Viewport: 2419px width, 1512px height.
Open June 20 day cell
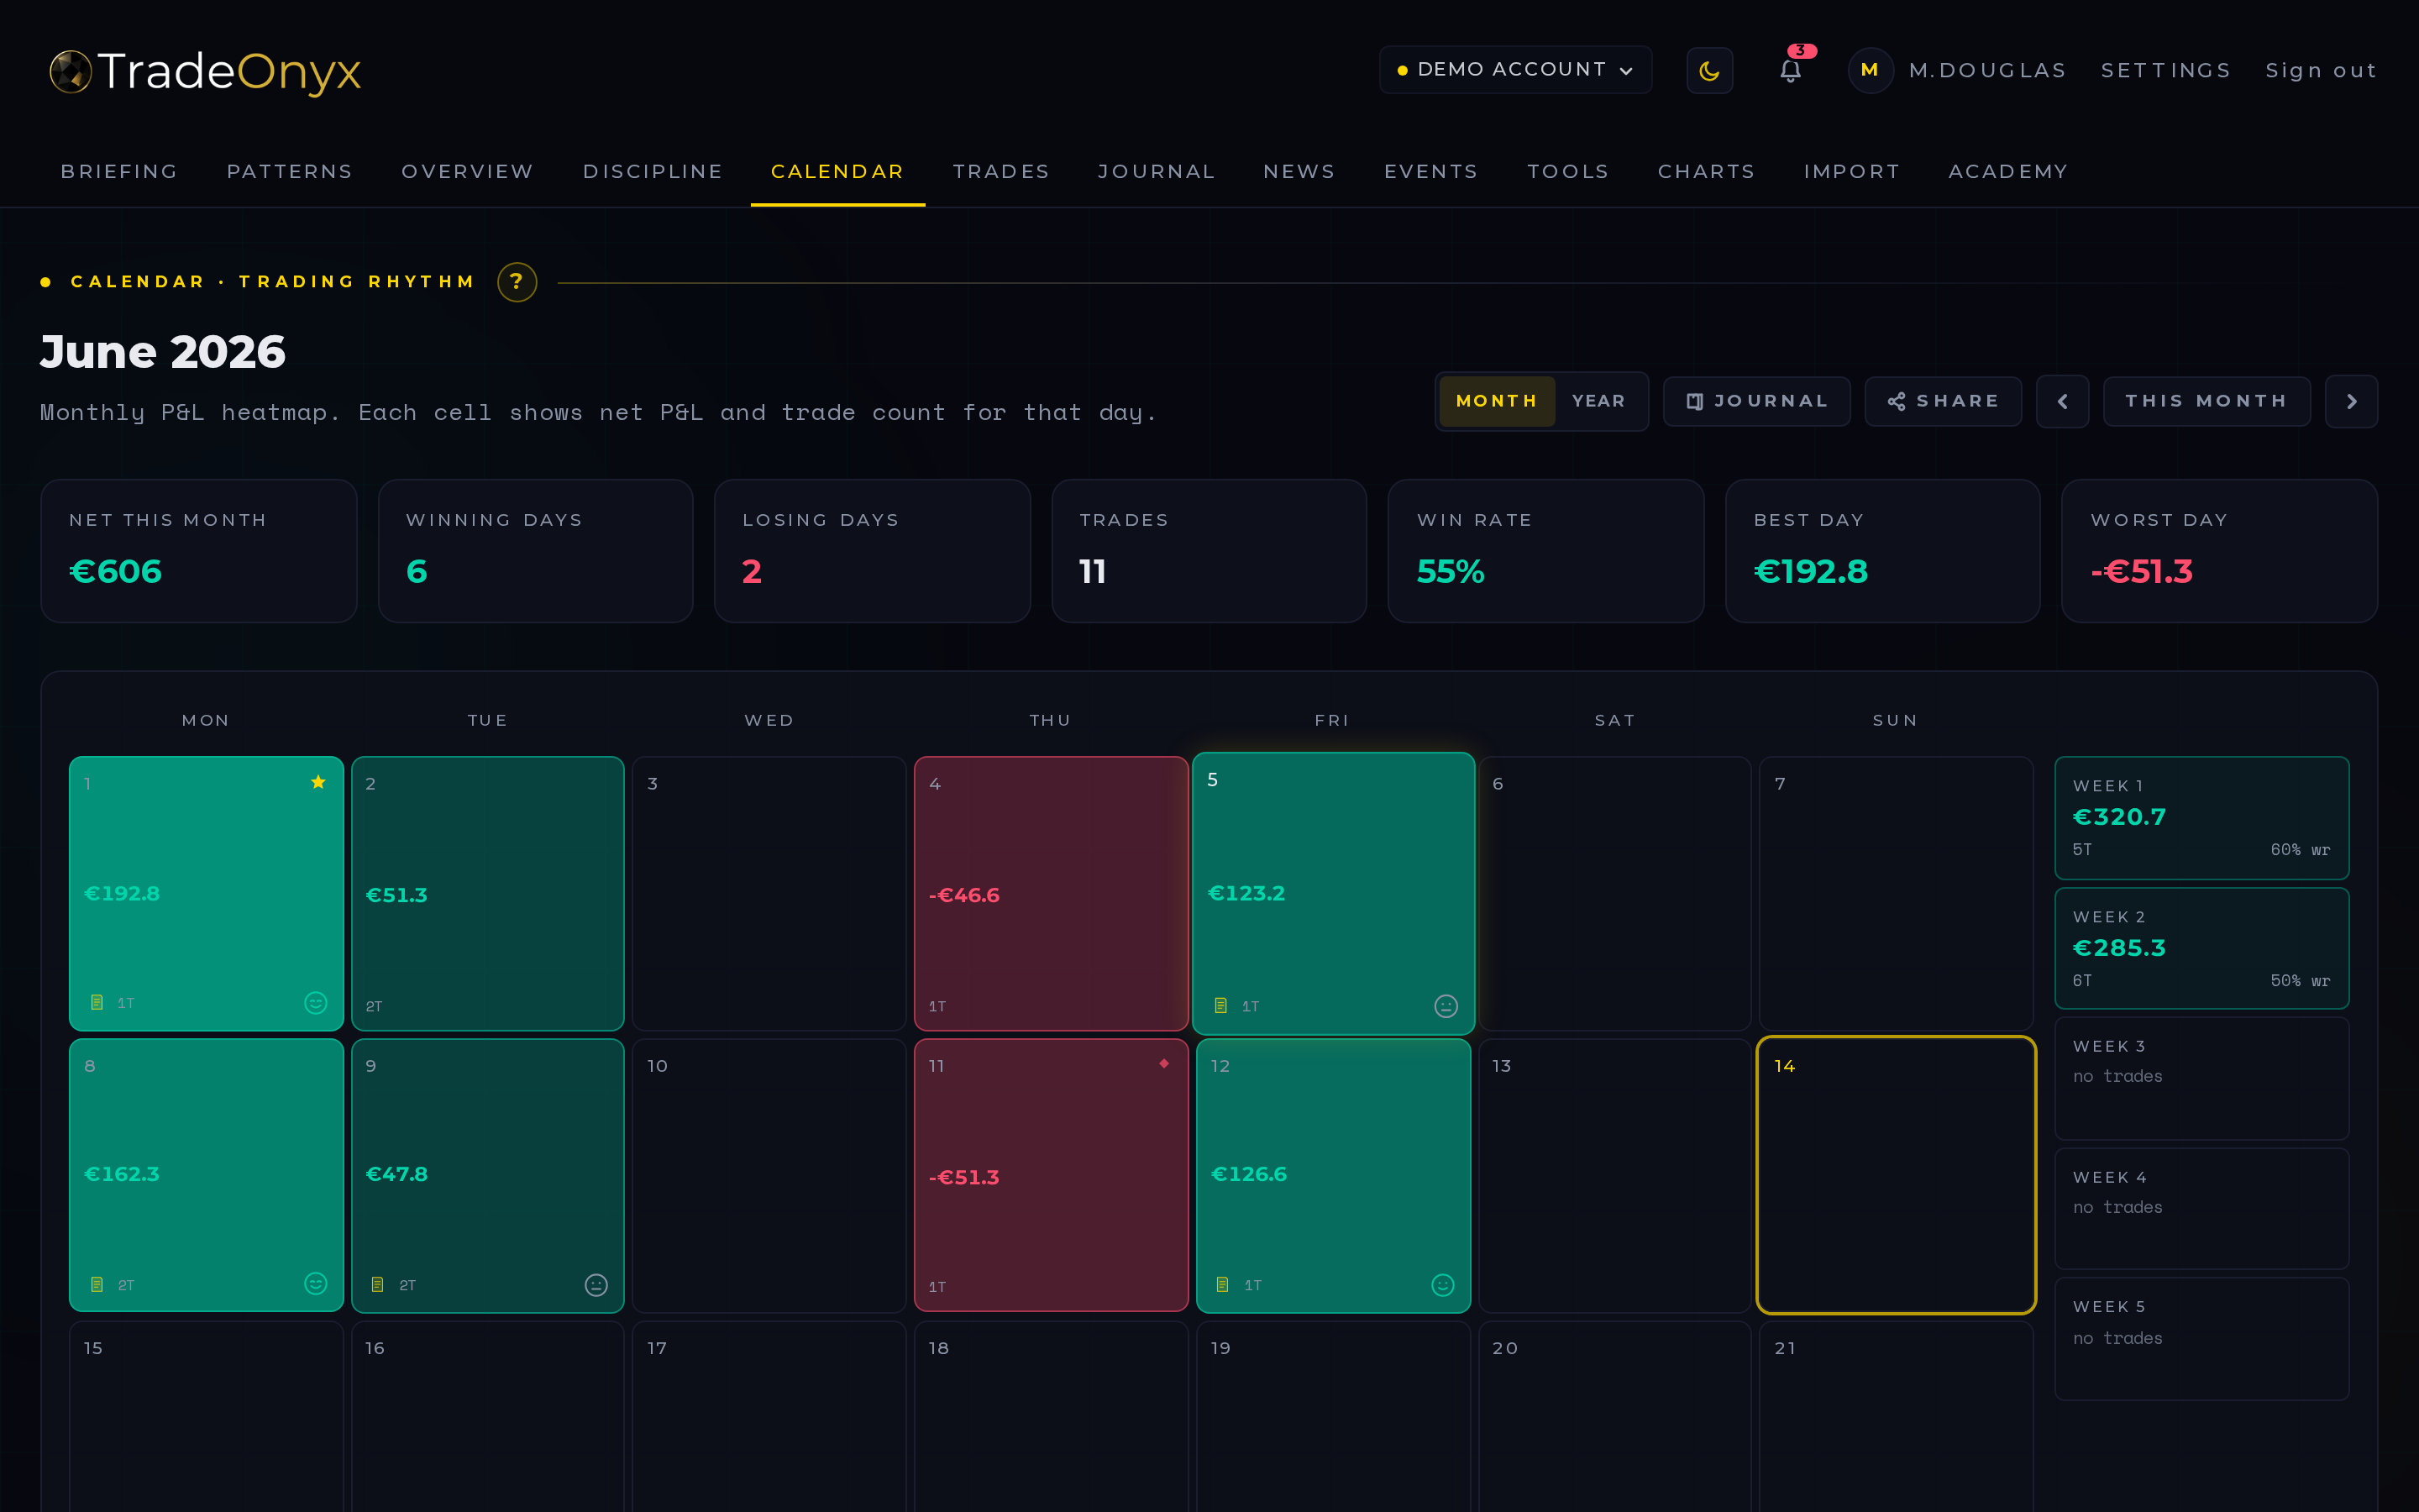[1614, 1416]
